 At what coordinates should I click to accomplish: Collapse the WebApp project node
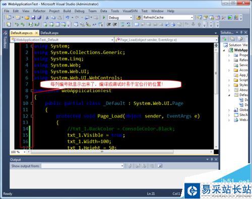224,50
